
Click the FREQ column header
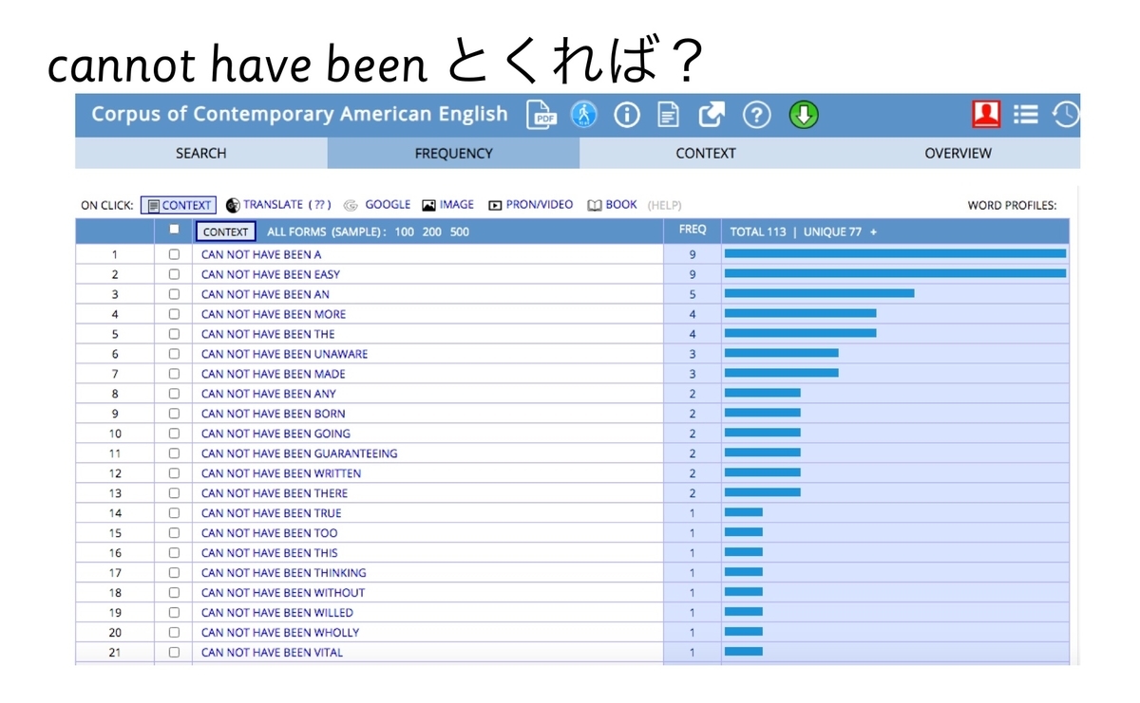pos(693,231)
